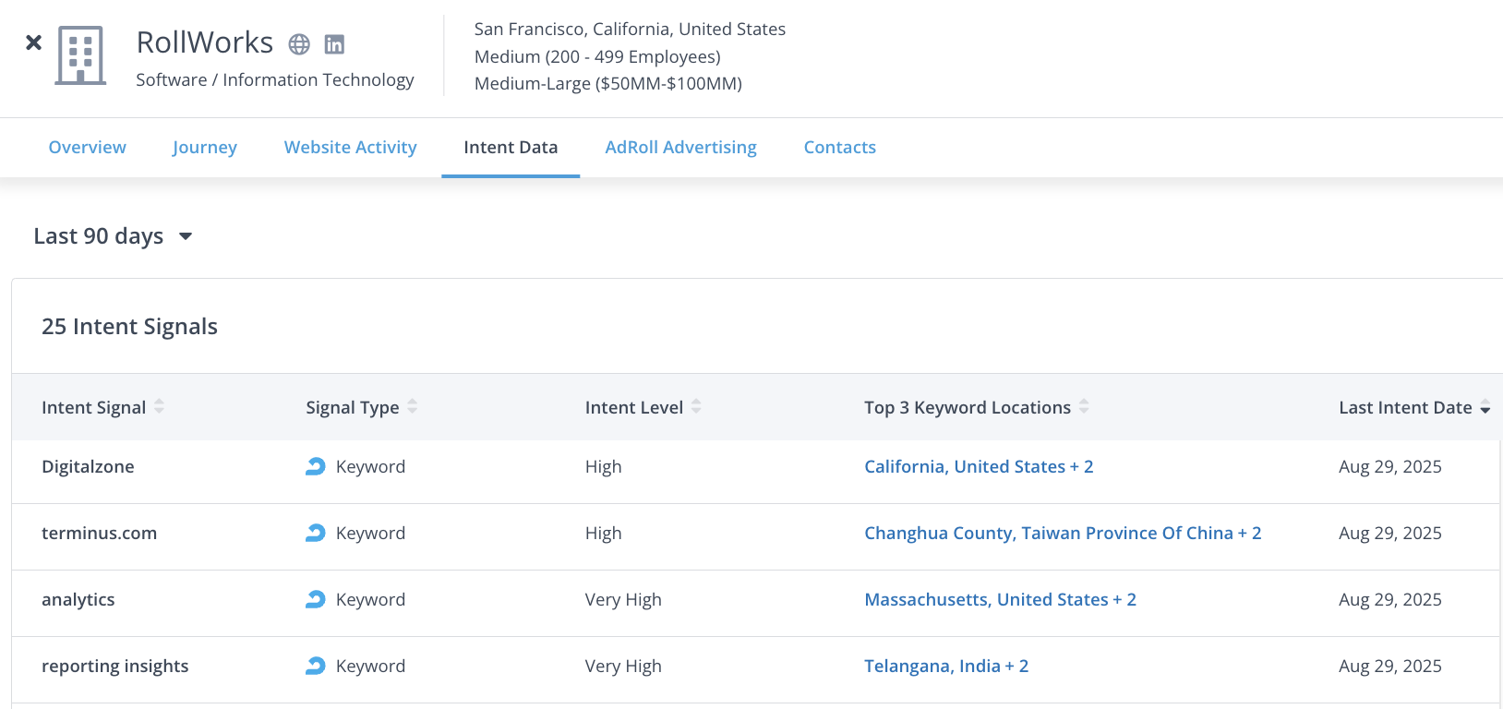Open the Website Activity tab
The image size is (1503, 709).
pos(350,148)
